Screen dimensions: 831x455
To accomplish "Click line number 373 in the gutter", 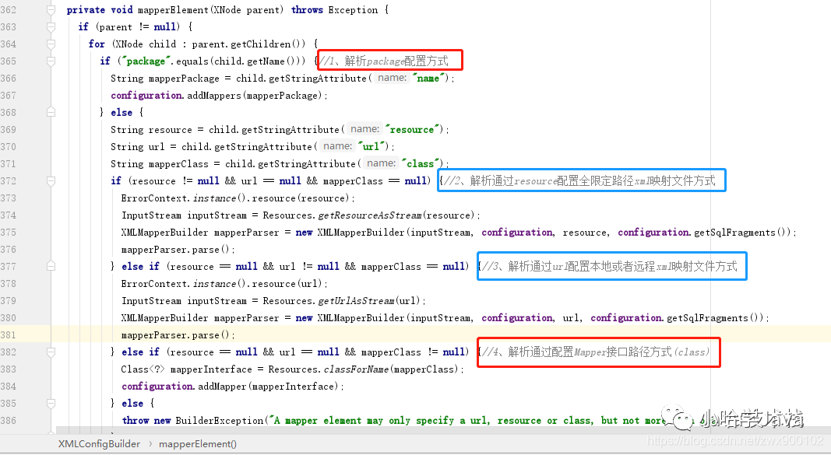I will click(x=9, y=198).
